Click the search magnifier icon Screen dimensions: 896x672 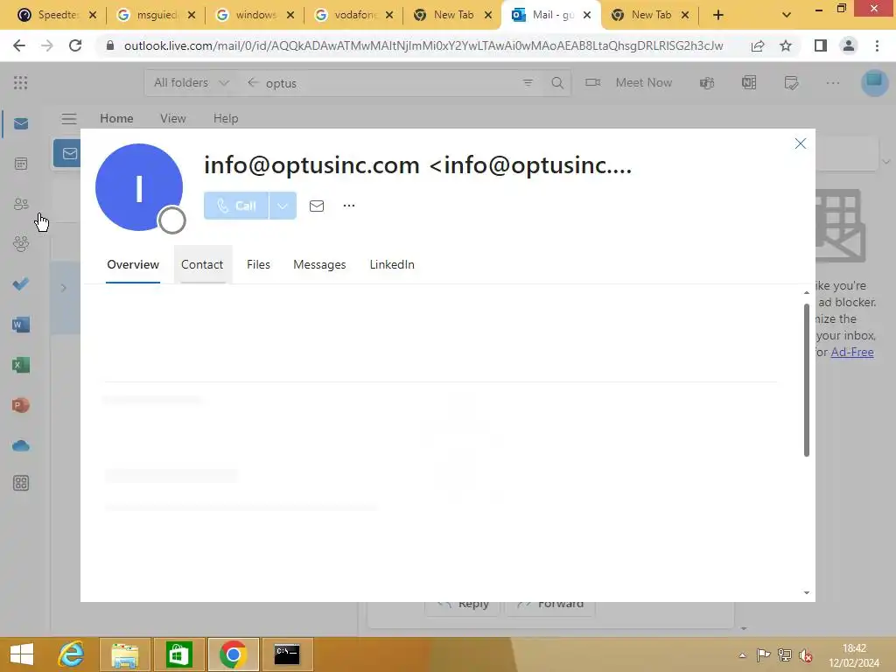(557, 83)
